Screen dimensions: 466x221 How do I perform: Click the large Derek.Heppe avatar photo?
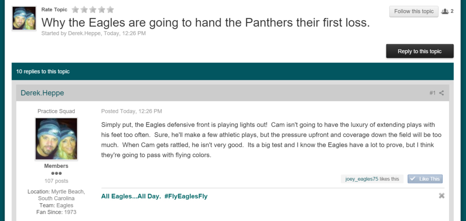click(56, 139)
